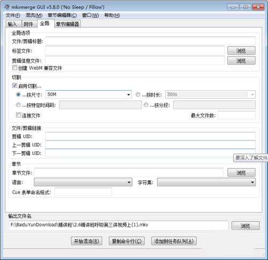Open the 字符集 dropdown list

point(206,182)
